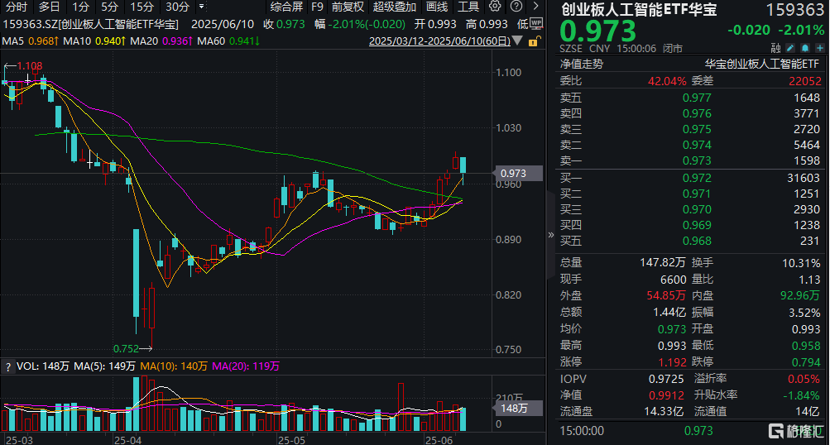The width and height of the screenshot is (830, 445).
Task: Click the 买二 0.971 order row
Action: point(689,194)
